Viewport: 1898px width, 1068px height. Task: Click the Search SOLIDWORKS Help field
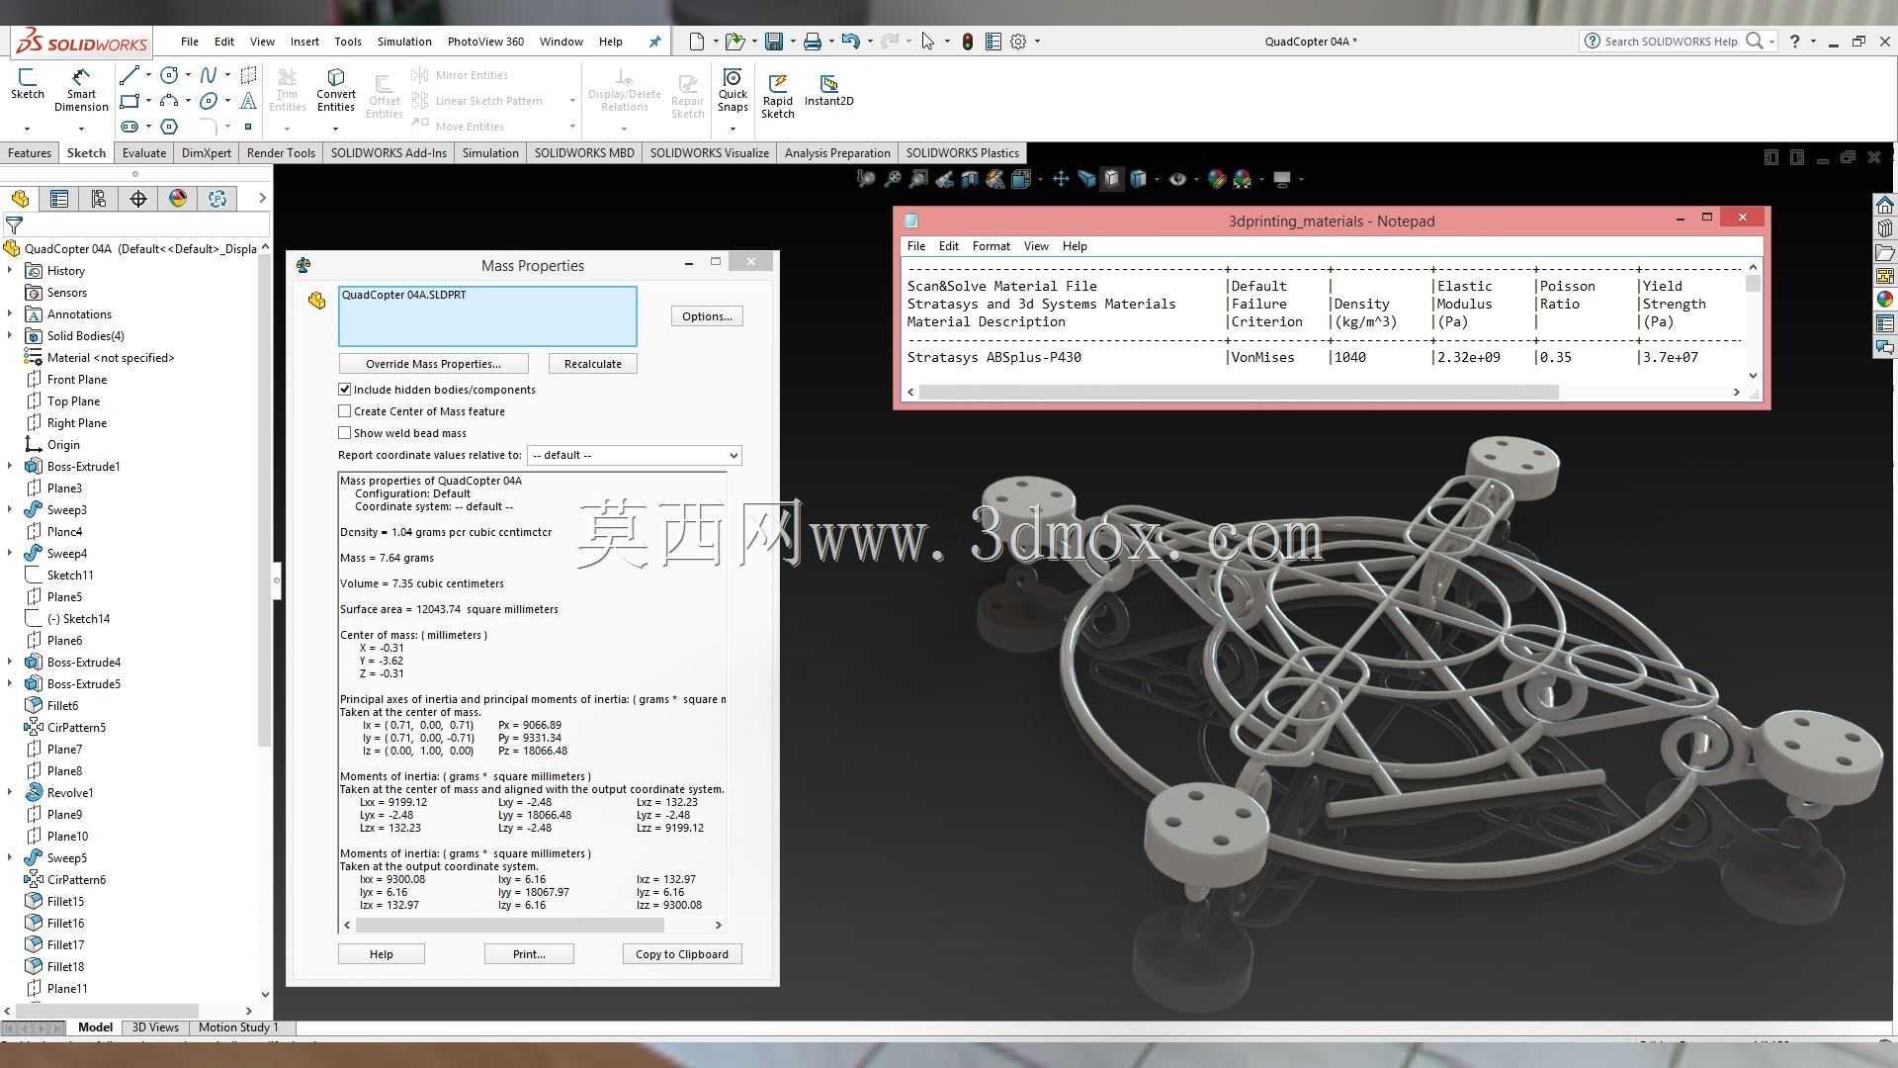coord(1672,42)
